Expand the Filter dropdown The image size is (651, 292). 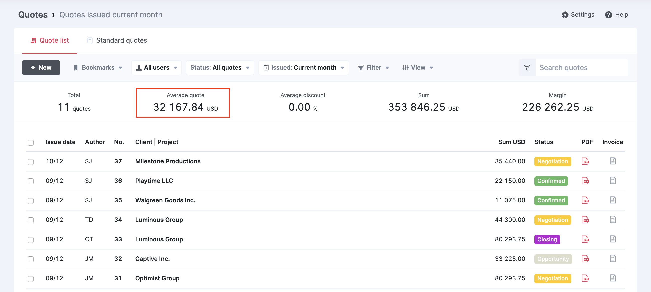373,68
